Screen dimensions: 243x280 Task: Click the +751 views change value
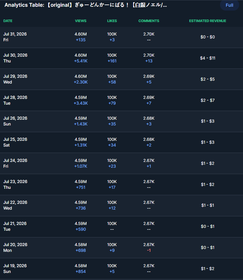pos(81,187)
